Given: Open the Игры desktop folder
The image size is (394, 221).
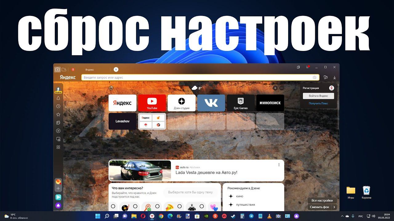Looking at the screenshot, I should point(351,192).
